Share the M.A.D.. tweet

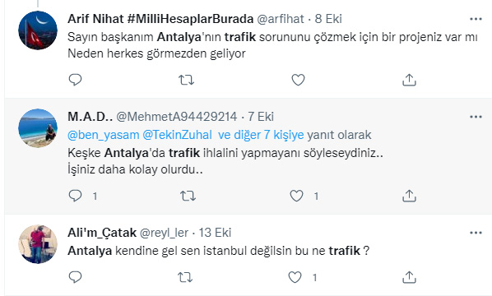click(x=409, y=196)
